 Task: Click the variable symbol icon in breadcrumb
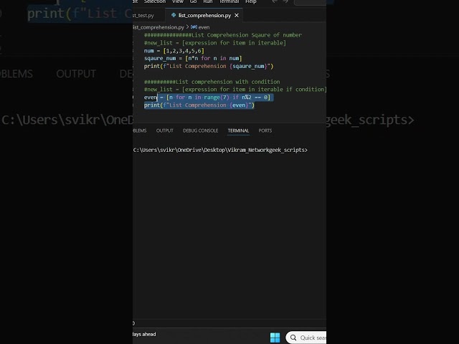(194, 27)
